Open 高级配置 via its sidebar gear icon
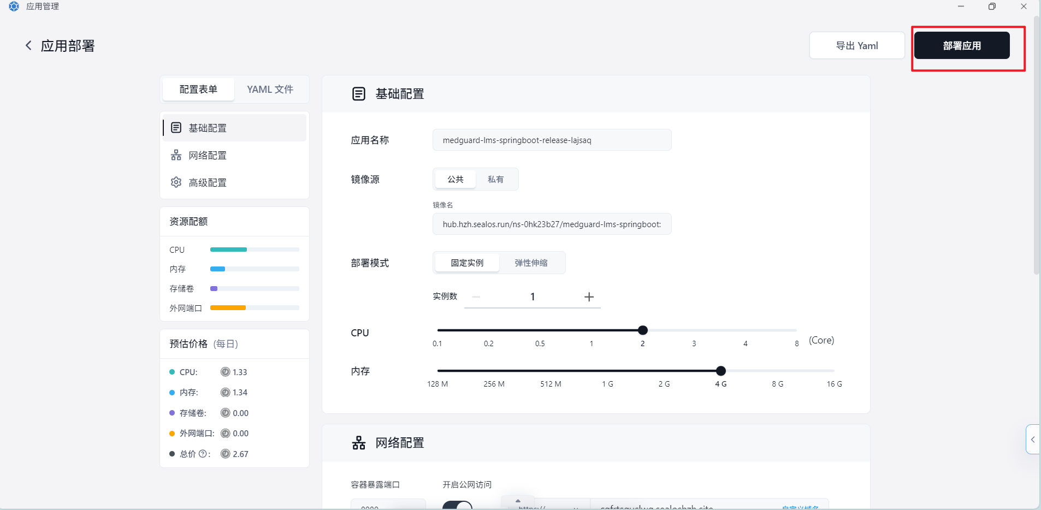The height and width of the screenshot is (510, 1041). pyautogui.click(x=176, y=182)
